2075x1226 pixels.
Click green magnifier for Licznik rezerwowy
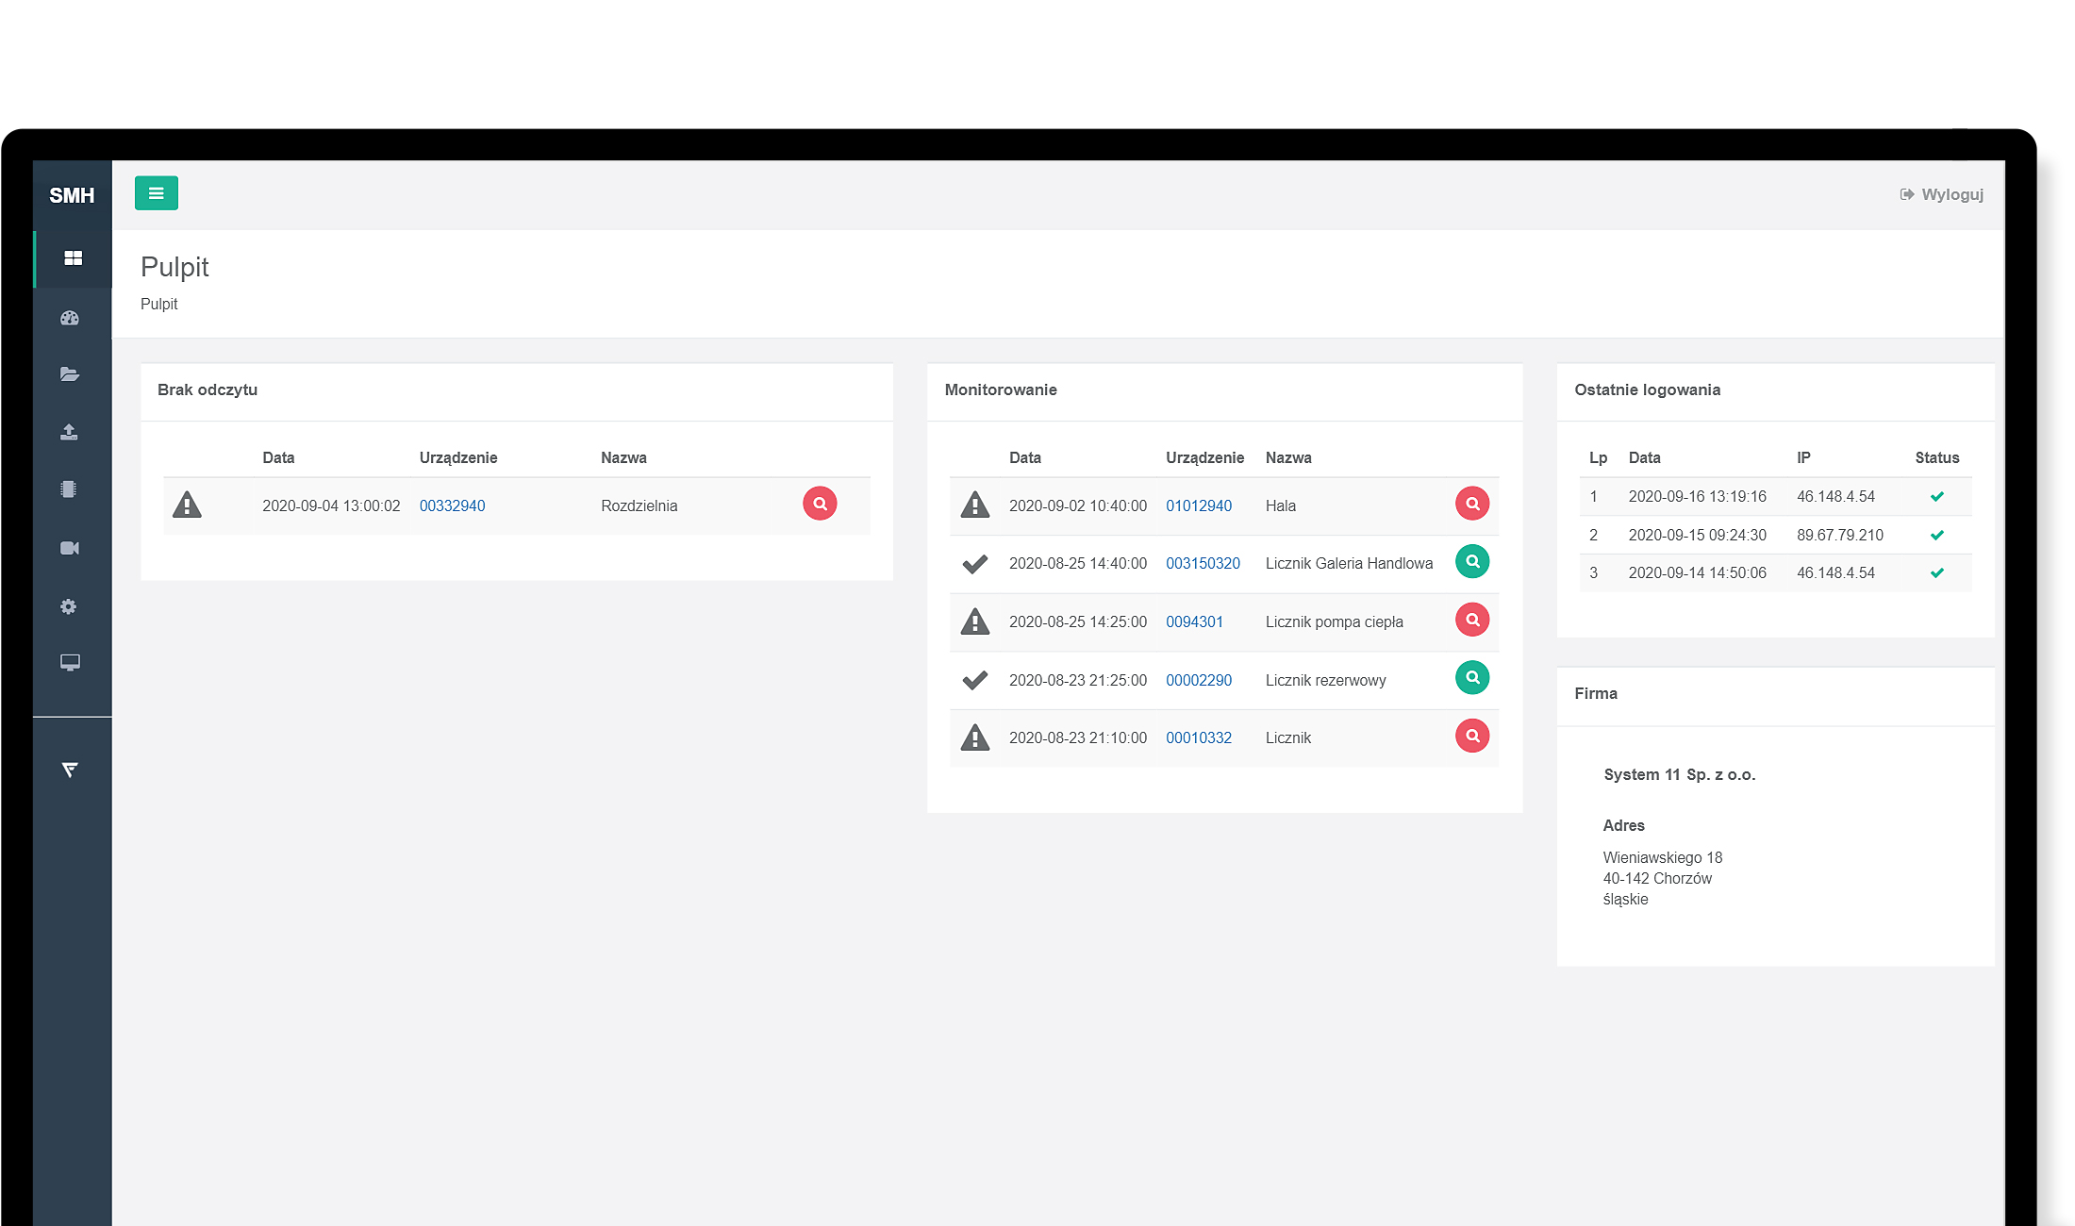click(1471, 677)
